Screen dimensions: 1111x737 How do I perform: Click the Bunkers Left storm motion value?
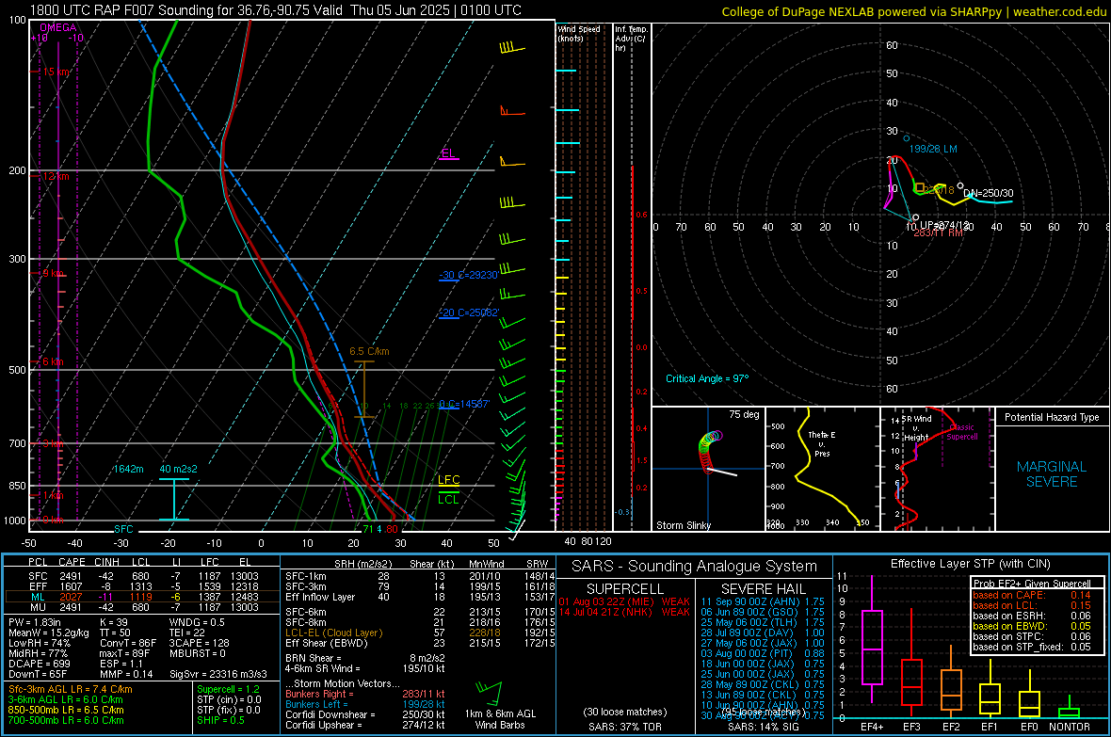pyautogui.click(x=423, y=704)
